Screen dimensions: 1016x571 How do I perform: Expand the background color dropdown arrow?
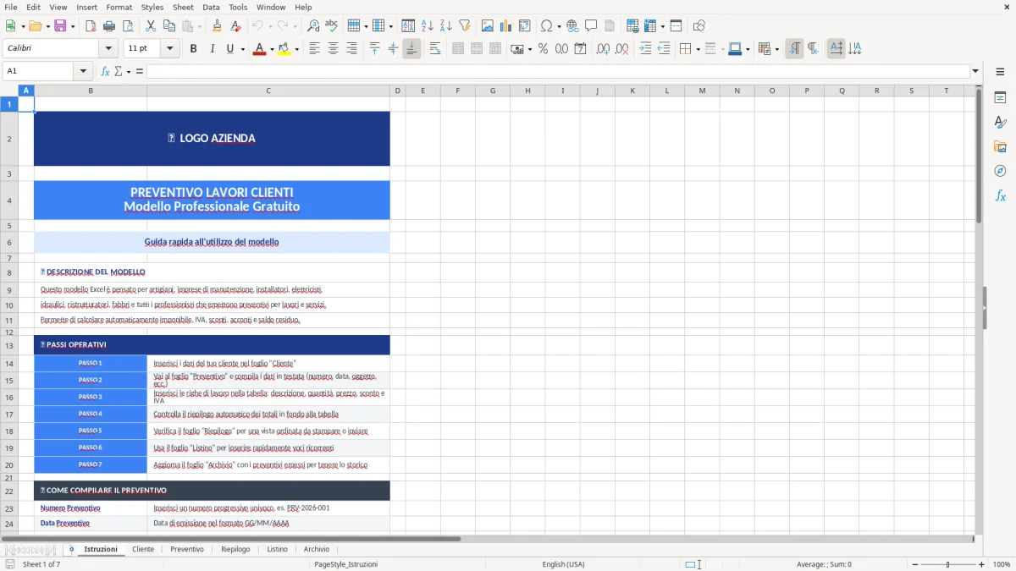(x=296, y=49)
